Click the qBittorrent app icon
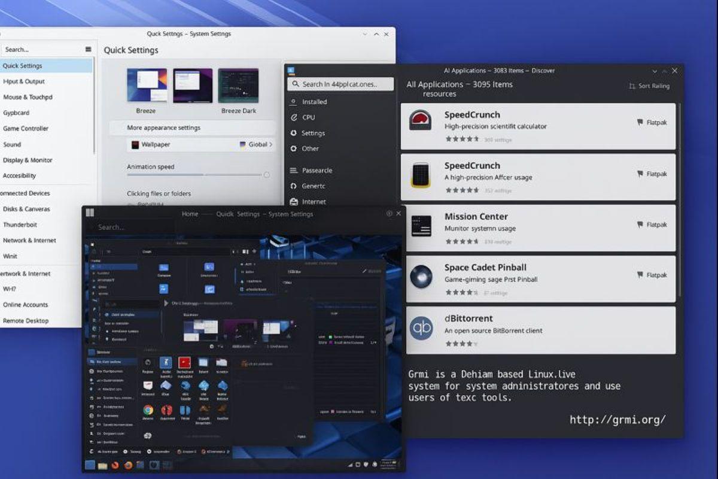This screenshot has height=479, width=718. click(x=421, y=328)
